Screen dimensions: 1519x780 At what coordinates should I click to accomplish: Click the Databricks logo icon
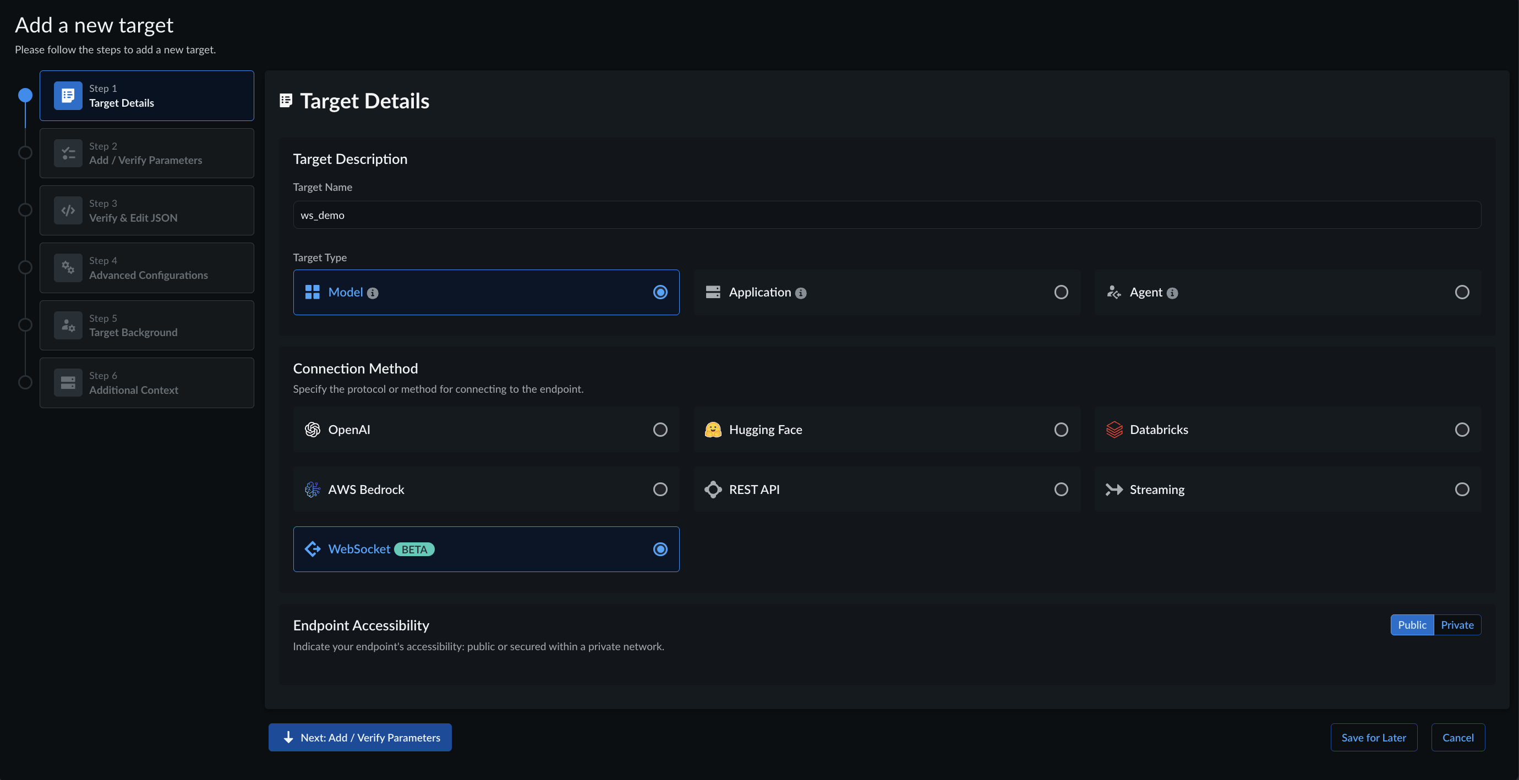(x=1114, y=430)
